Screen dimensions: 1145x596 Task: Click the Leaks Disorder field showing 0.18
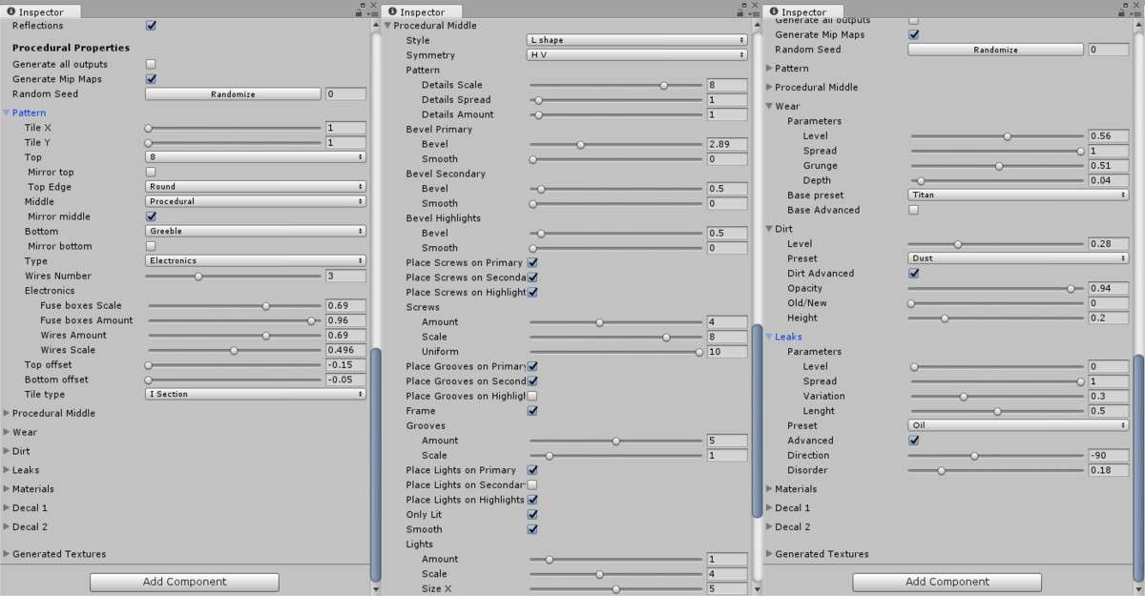coord(1109,470)
